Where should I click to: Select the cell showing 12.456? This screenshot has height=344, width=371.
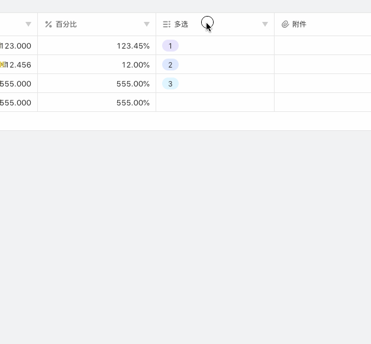point(19,65)
